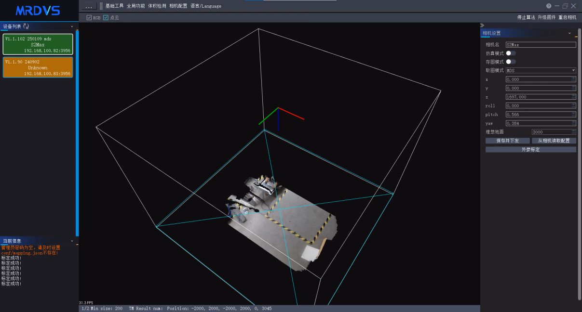
Task: Open the 基础工具 menu
Action: [x=114, y=6]
